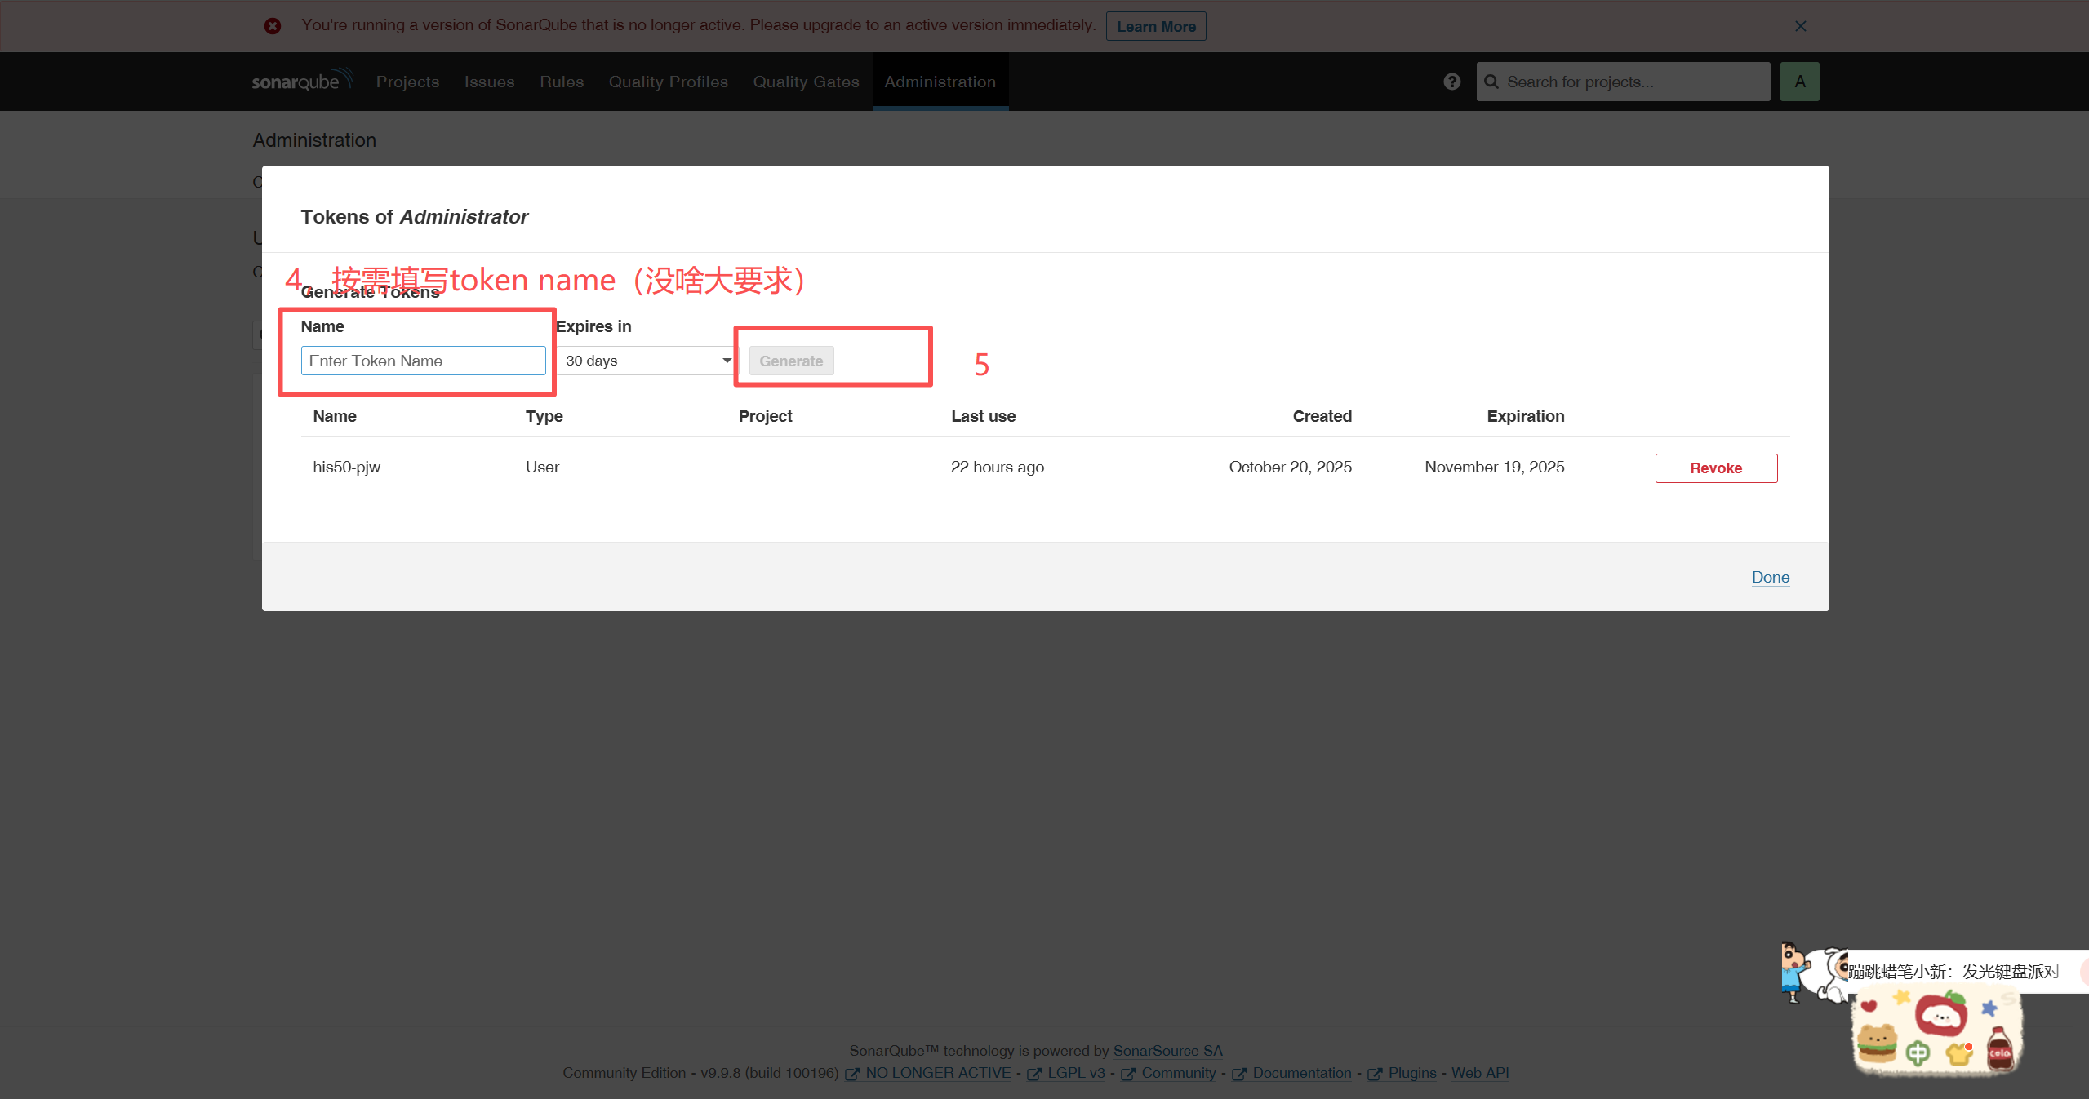Open the help question-mark icon
Image resolution: width=2089 pixels, height=1099 pixels.
coord(1451,82)
